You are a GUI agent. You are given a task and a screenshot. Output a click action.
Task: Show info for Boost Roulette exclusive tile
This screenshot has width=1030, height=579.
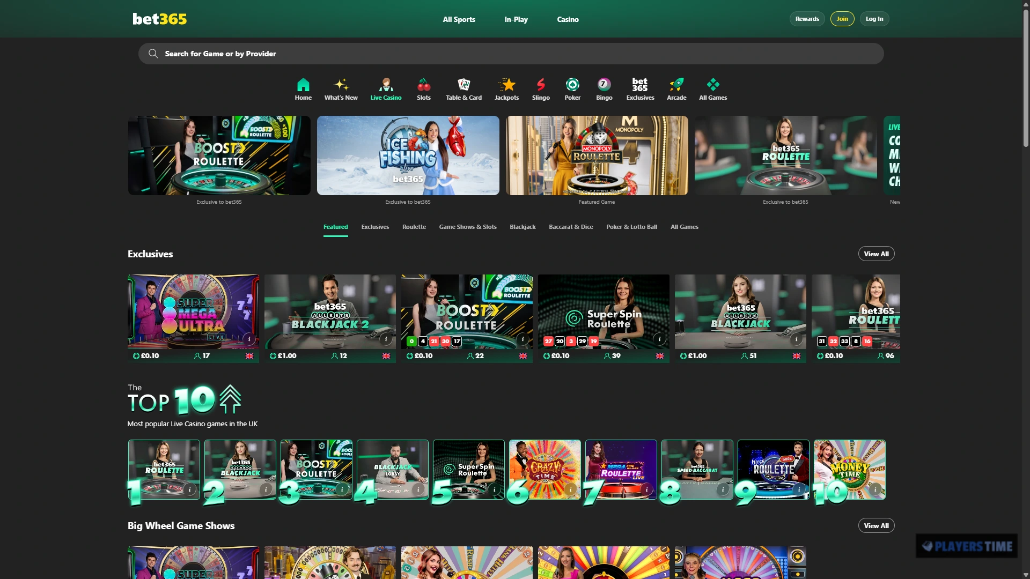point(523,339)
